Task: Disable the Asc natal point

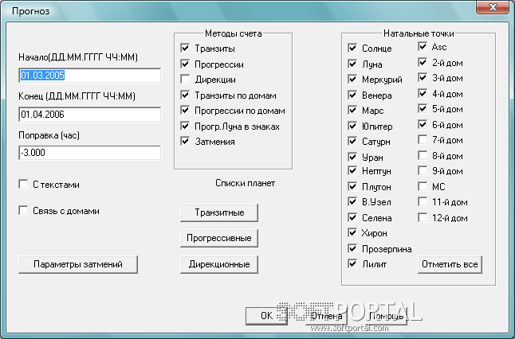Action: point(424,47)
